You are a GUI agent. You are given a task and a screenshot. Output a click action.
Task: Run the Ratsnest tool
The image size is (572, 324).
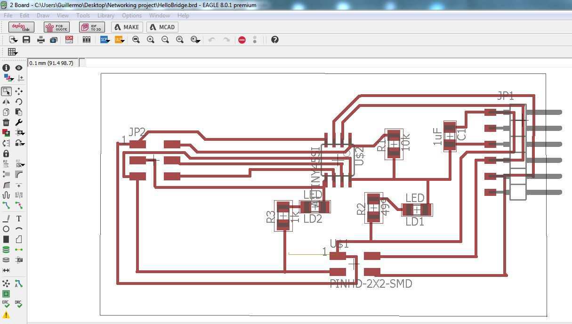point(6,283)
